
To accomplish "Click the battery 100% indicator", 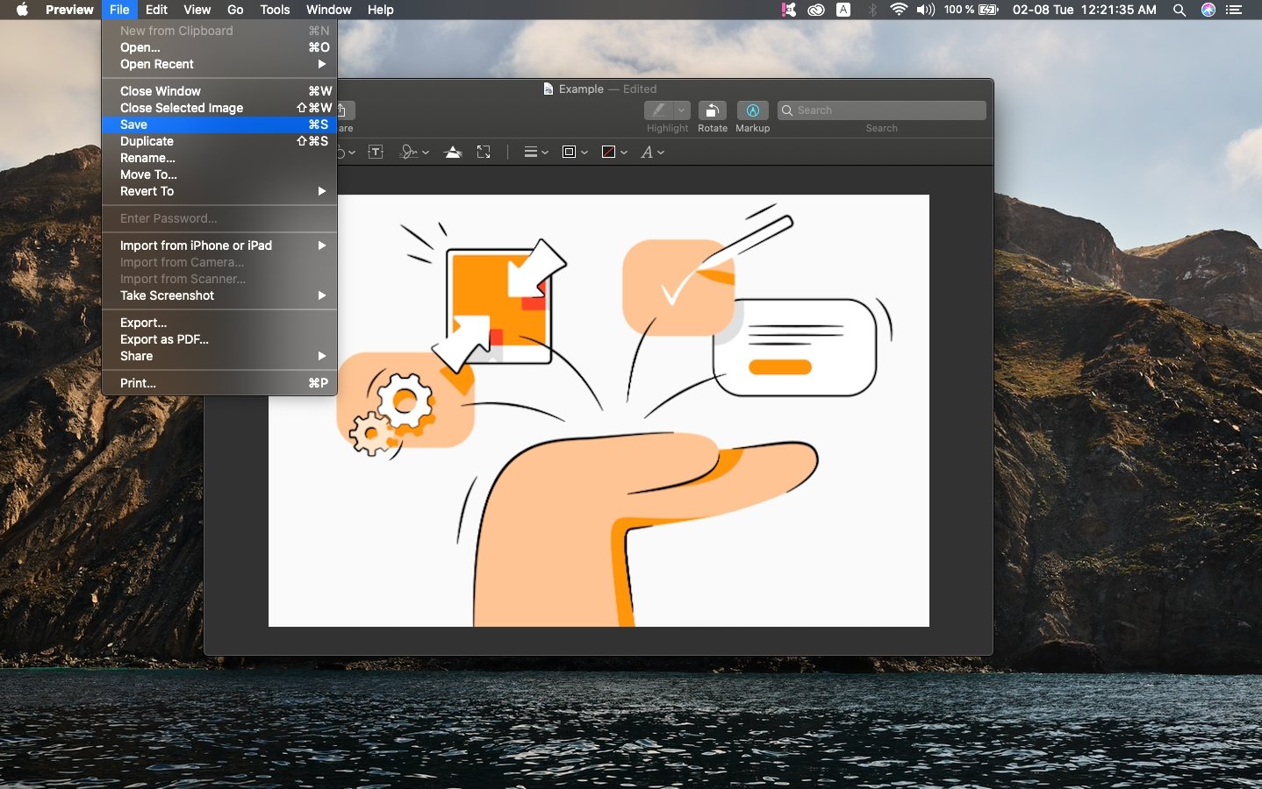I will [x=972, y=10].
